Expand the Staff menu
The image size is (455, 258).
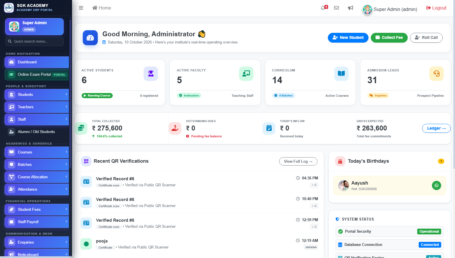(37, 119)
